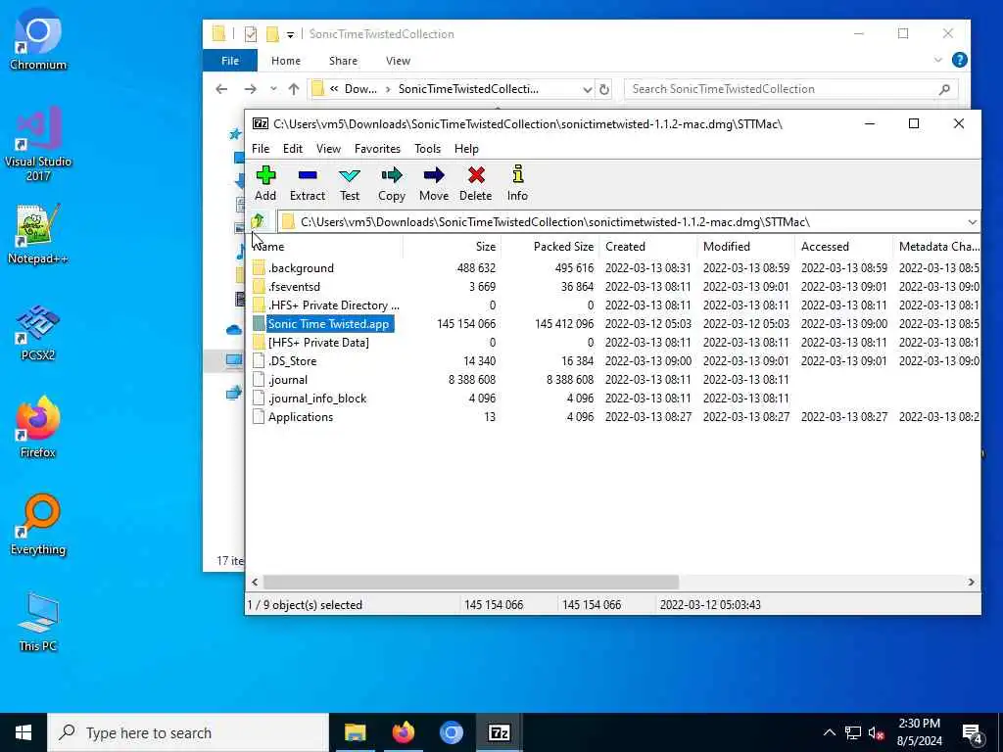
Task: Open the Everything desktop shortcut
Action: coord(38,526)
